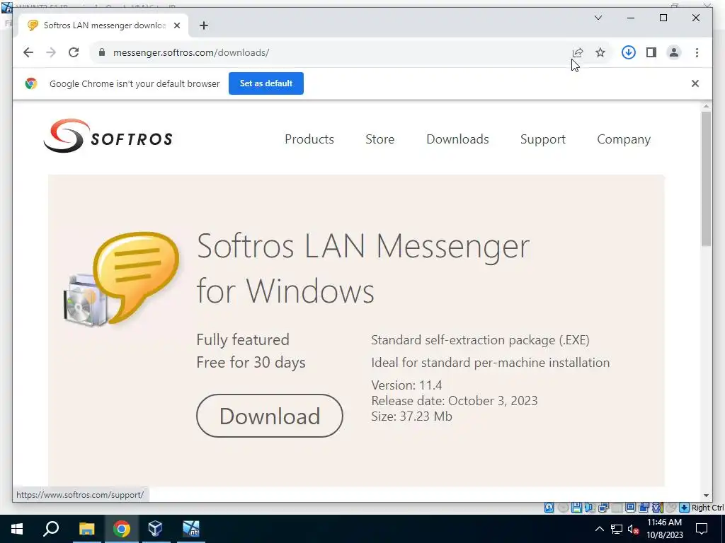Click the muted volume tray icon
The width and height of the screenshot is (725, 543).
pos(633,529)
